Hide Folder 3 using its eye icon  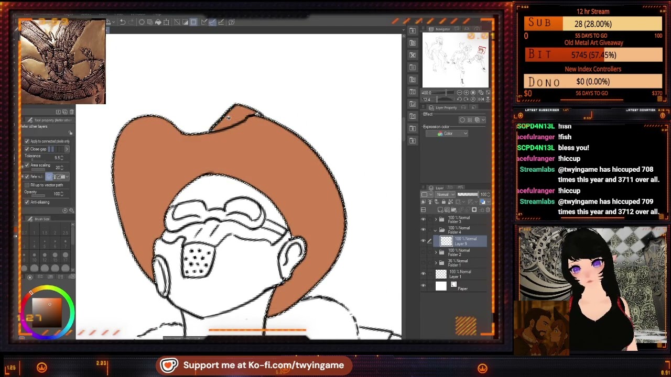click(x=424, y=219)
